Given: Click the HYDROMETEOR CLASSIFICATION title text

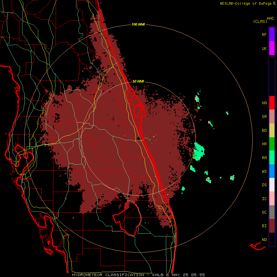Looking at the screenshot, I should coord(108,275).
